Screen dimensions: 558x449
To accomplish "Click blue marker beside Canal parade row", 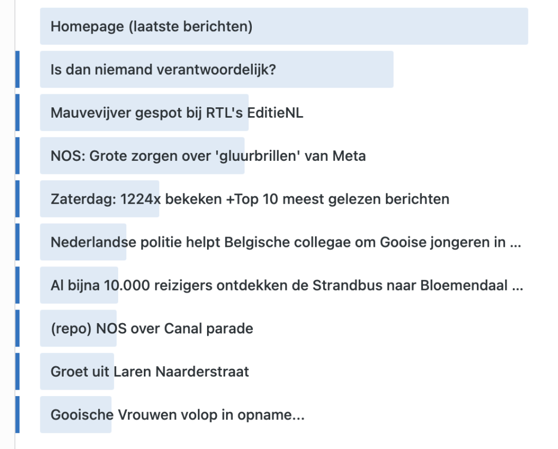I will click(17, 329).
